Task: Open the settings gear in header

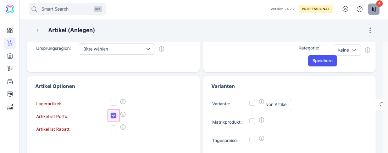Action: pyautogui.click(x=345, y=9)
